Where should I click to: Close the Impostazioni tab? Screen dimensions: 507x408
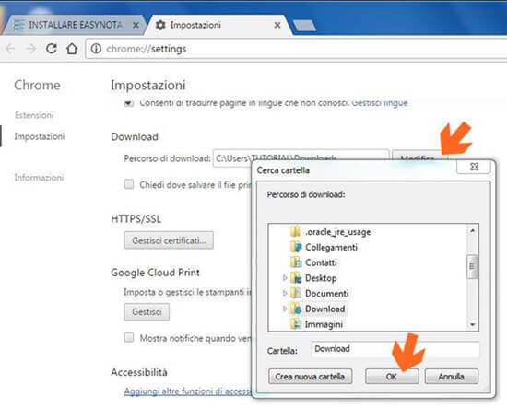pos(277,25)
